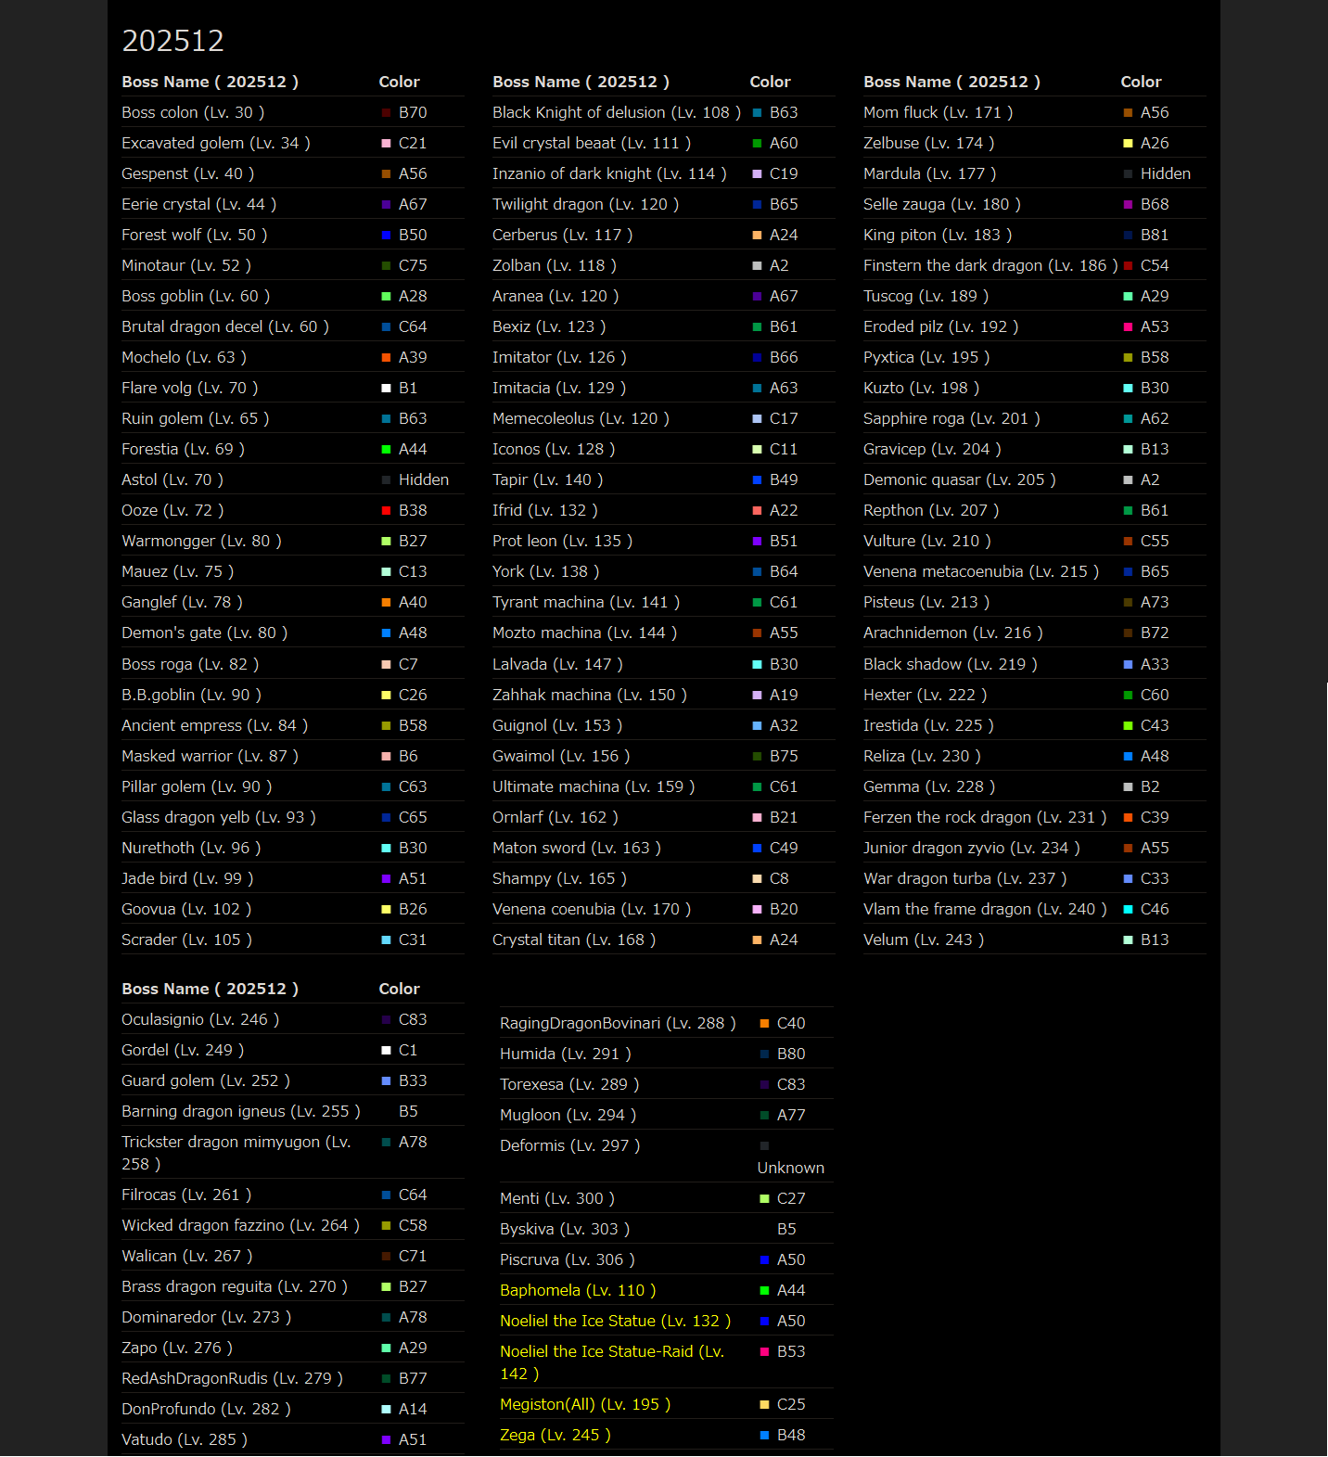Click the Ifrid (Lv. 132) link
This screenshot has height=1457, width=1328.
click(545, 510)
